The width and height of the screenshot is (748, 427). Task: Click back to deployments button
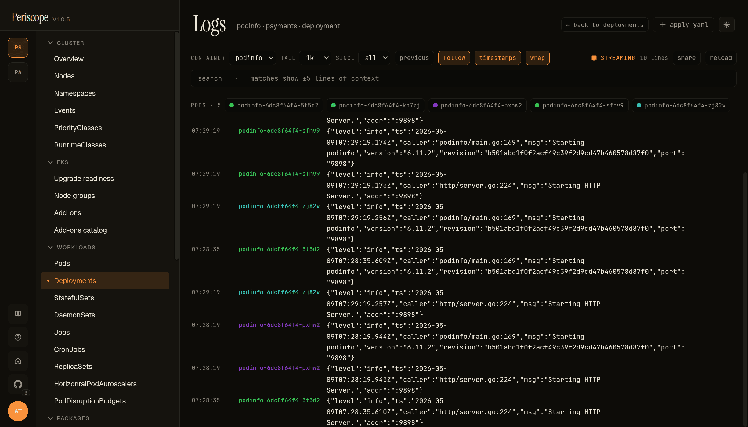605,25
